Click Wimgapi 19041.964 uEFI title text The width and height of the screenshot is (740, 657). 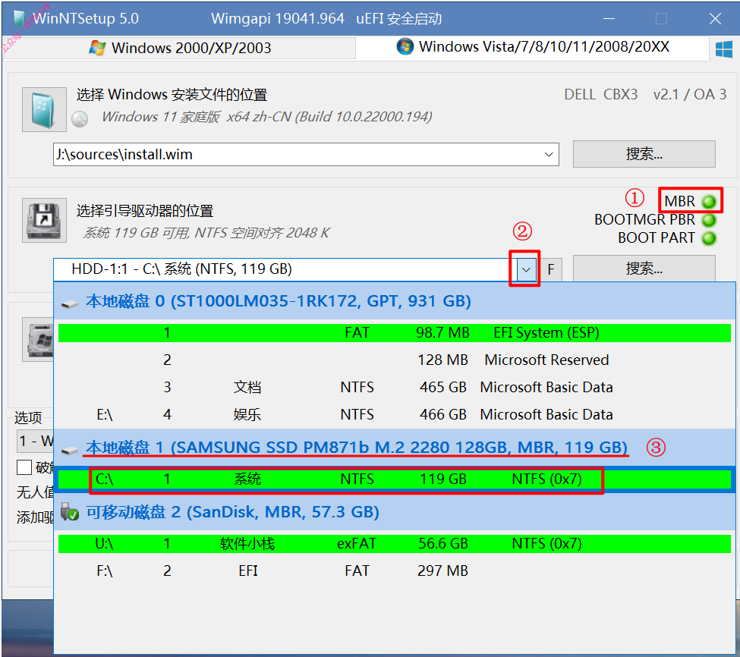(326, 18)
